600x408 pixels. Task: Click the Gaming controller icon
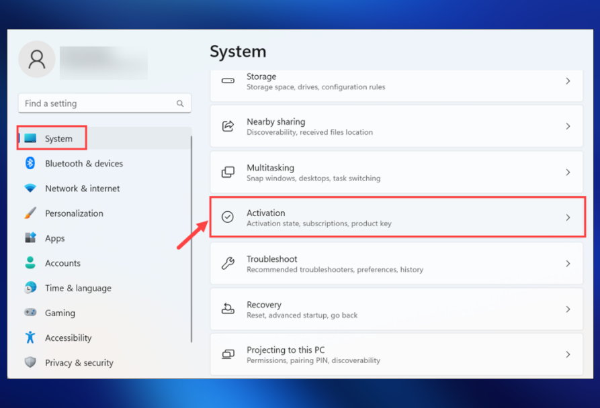pyautogui.click(x=30, y=313)
